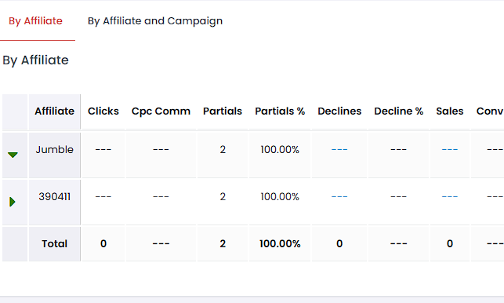Select the By Affiliate tab
The width and height of the screenshot is (504, 303).
click(x=36, y=21)
